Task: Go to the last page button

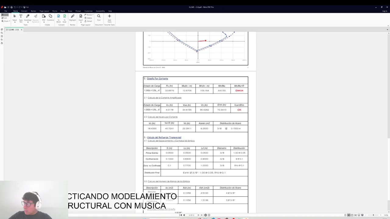Action: click(x=202, y=215)
